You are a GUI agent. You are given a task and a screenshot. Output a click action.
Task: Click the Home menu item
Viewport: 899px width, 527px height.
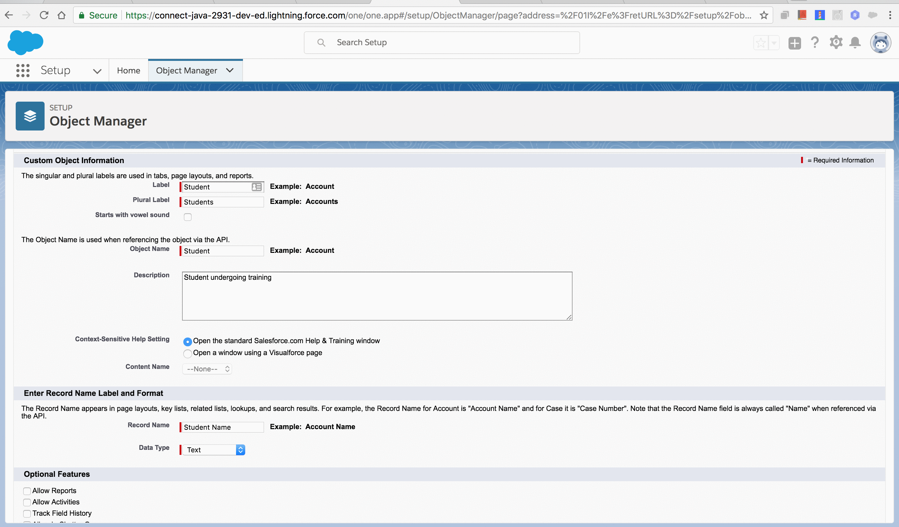(128, 70)
